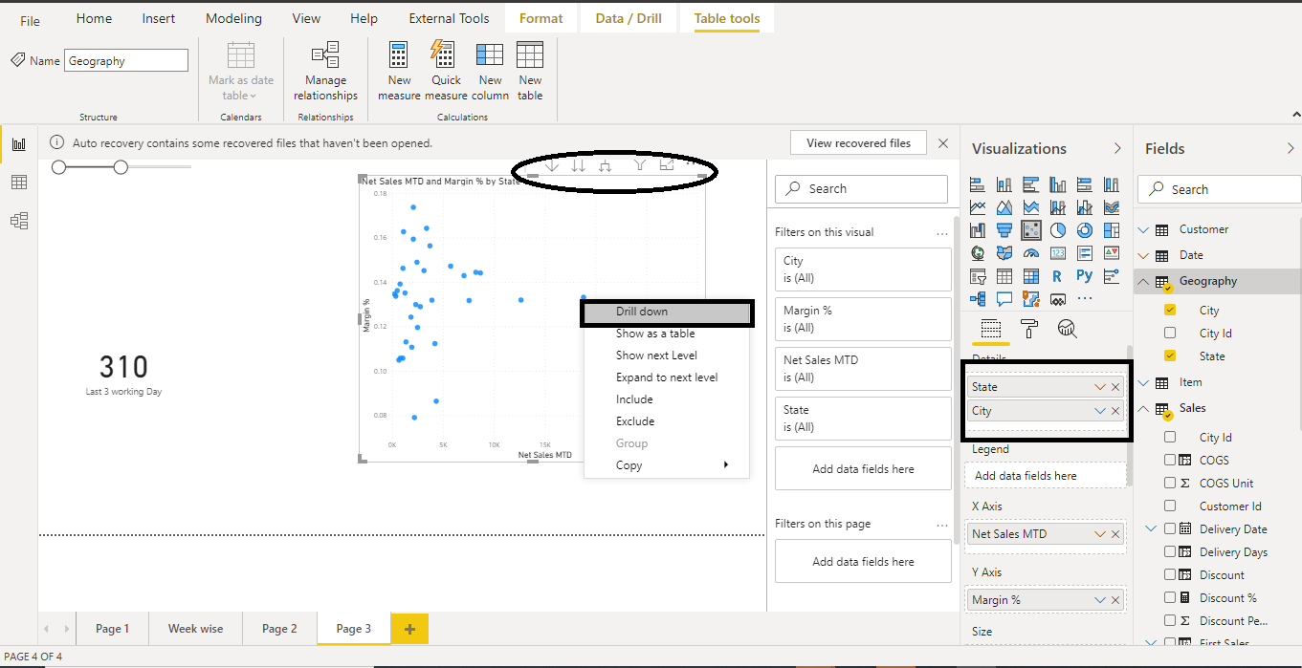Image resolution: width=1302 pixels, height=668 pixels.
Task: Open dropdown arrow on Net Sales MTD field
Action: [1100, 534]
